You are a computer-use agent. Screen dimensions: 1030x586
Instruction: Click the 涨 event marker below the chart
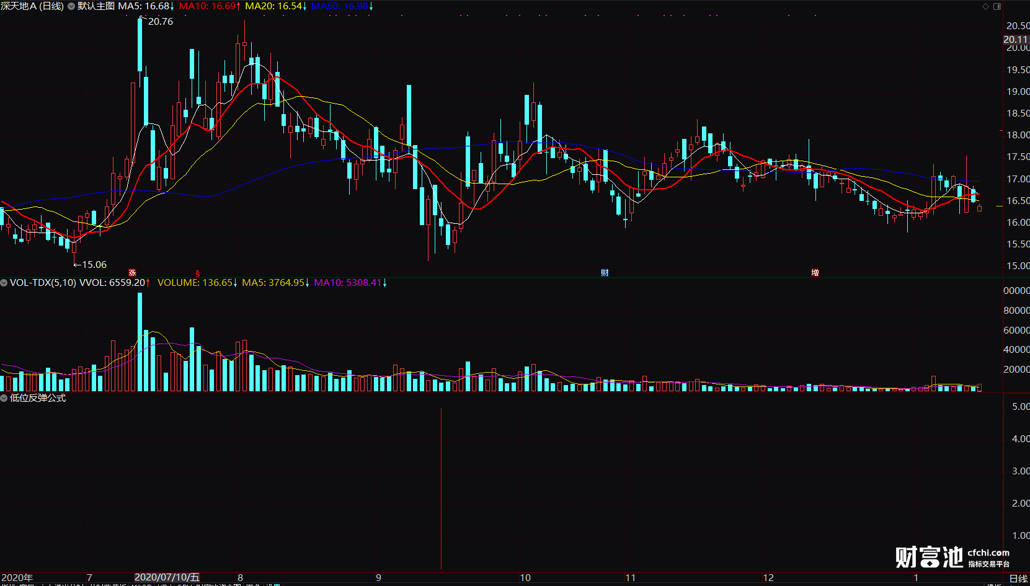pos(132,273)
